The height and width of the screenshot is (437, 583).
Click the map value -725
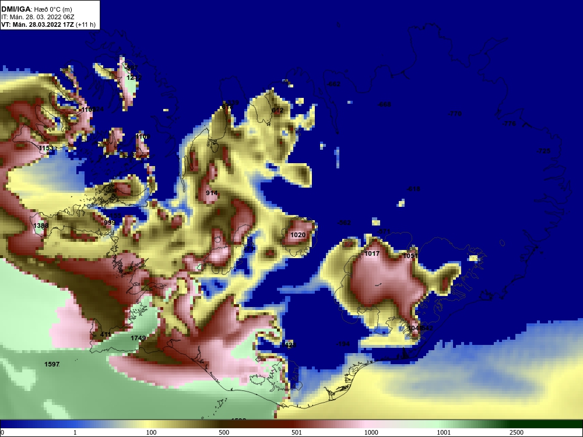coord(543,151)
